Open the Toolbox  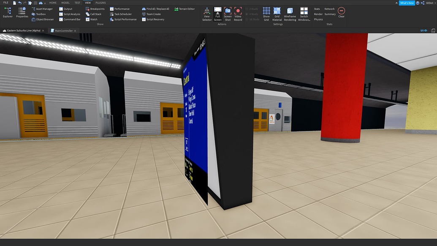(x=41, y=14)
